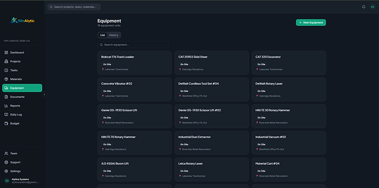This screenshot has width=379, height=188.
Task: Click the Daily Log book icon
Action: coord(6,114)
